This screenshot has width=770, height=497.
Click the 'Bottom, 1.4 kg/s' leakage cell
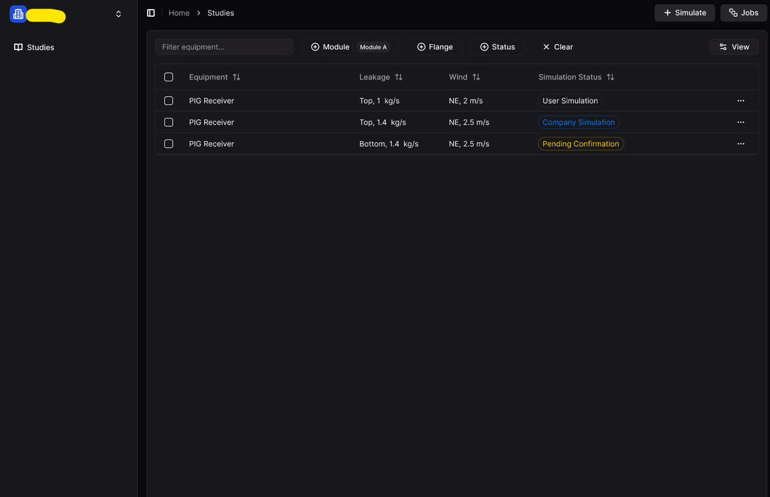(x=389, y=144)
